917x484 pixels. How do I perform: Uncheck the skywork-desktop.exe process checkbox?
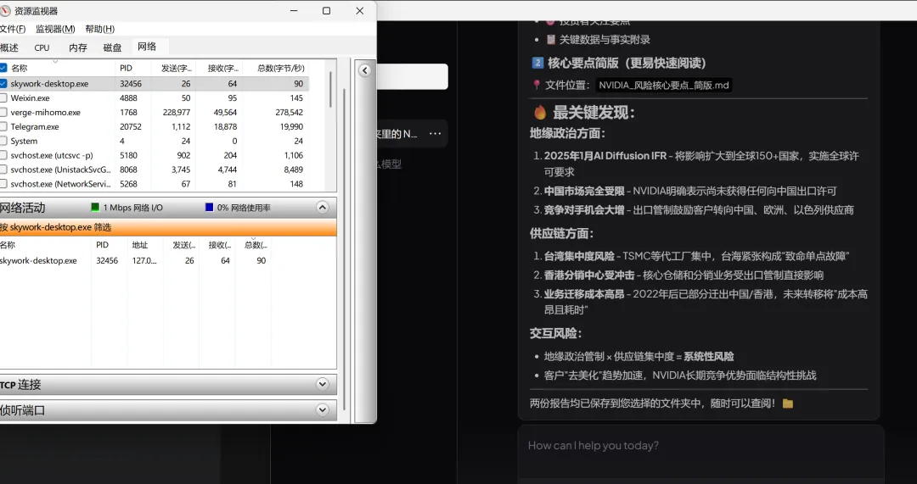[3, 83]
